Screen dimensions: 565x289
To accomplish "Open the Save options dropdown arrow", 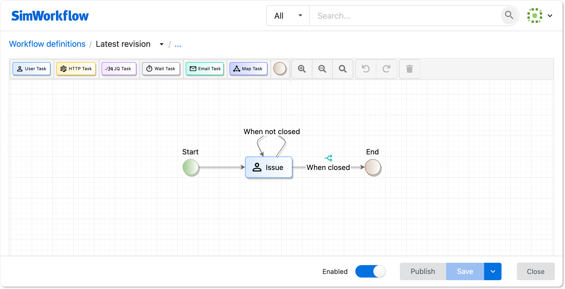I will pos(493,271).
